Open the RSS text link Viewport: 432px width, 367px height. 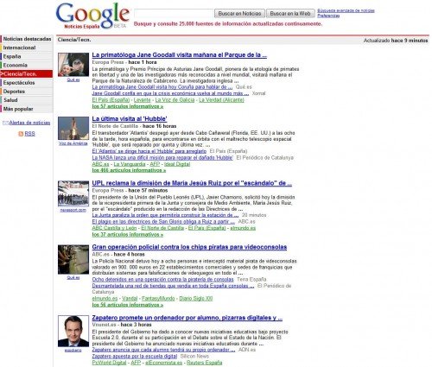(29, 134)
